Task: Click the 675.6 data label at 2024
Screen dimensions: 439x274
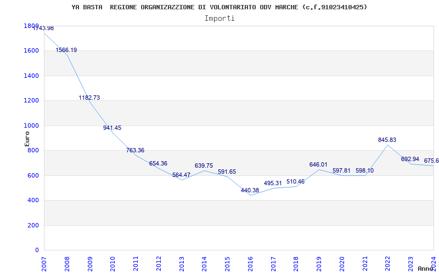Action: click(x=431, y=161)
